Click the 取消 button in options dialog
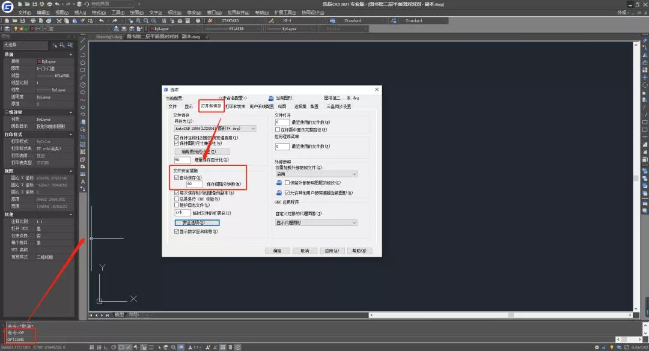 pos(305,251)
